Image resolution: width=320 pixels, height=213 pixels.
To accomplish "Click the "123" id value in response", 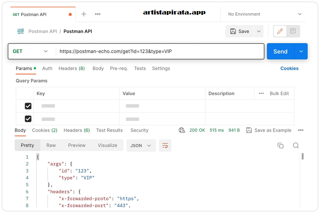I will (x=82, y=171).
